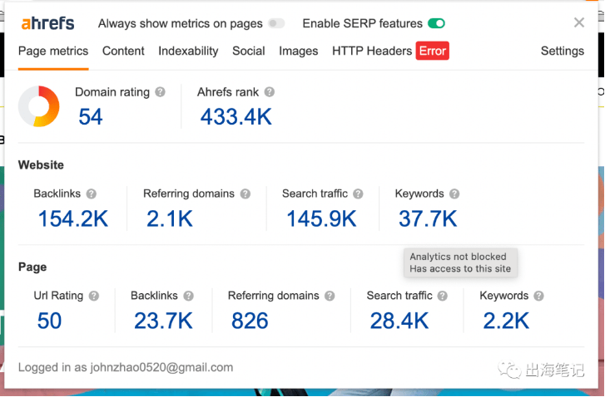The image size is (605, 397).
Task: Open page backlinks value 23.7K
Action: [x=163, y=321]
